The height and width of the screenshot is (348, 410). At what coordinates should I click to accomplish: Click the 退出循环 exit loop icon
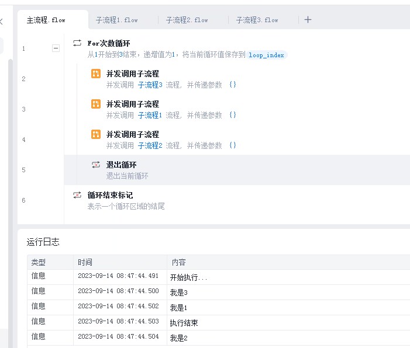tap(96, 165)
